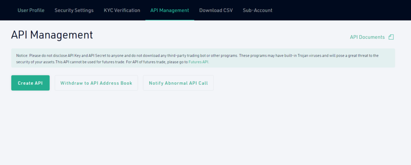Image resolution: width=411 pixels, height=165 pixels.
Task: Follow the Futures API link in notice
Action: click(199, 62)
